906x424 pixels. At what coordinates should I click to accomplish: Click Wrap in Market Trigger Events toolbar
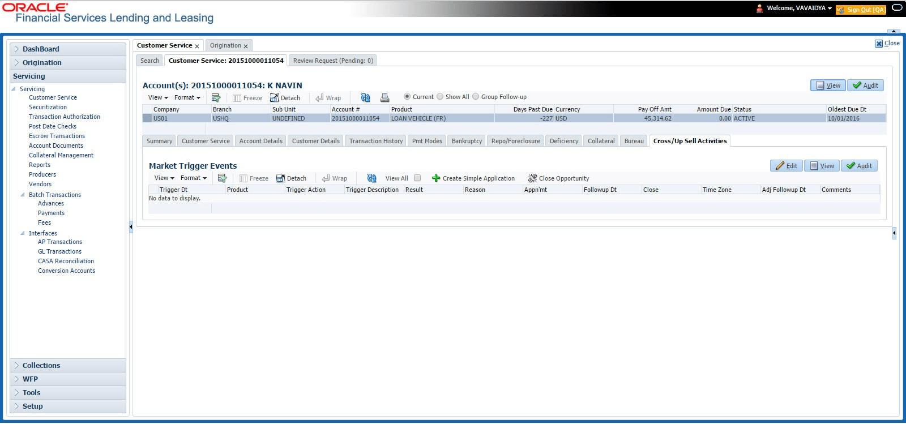pos(334,178)
